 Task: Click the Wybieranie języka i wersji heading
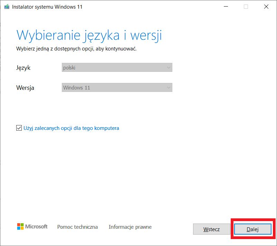coord(89,35)
